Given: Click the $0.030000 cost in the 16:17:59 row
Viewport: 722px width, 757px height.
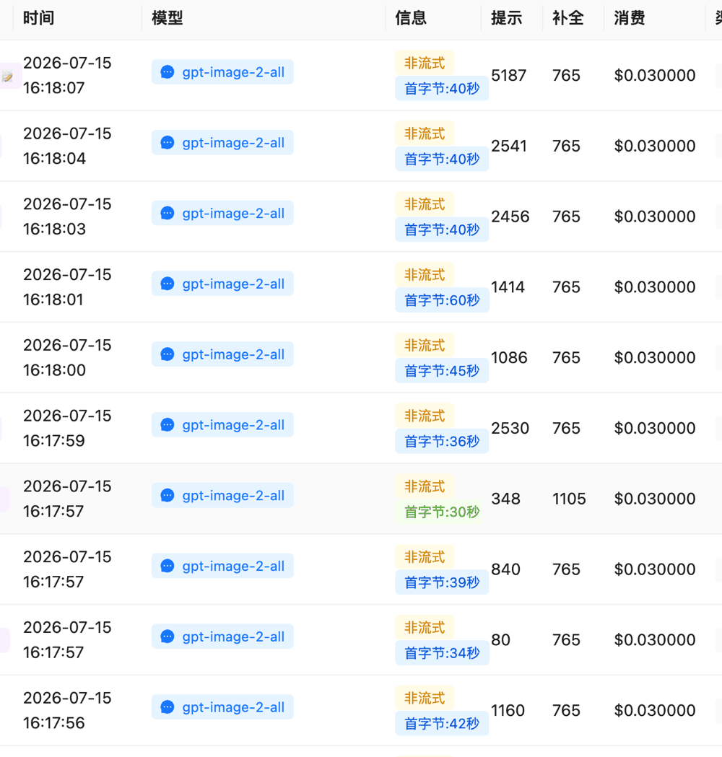Looking at the screenshot, I should [x=654, y=428].
